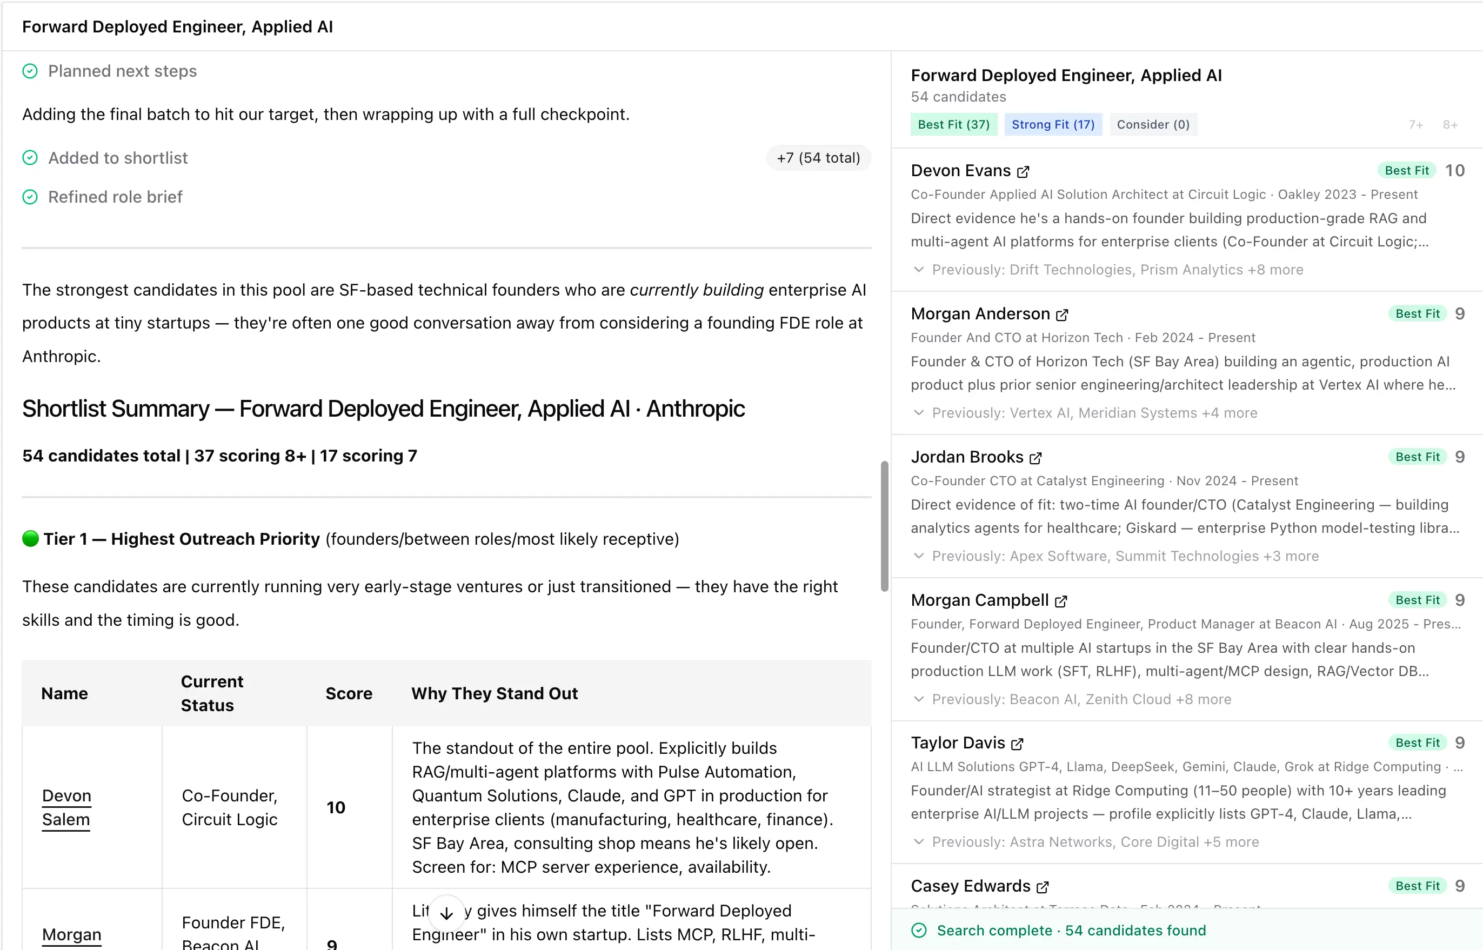The width and height of the screenshot is (1483, 950).
Task: Click the checkmark beside Added to shortlist
Action: (30, 157)
